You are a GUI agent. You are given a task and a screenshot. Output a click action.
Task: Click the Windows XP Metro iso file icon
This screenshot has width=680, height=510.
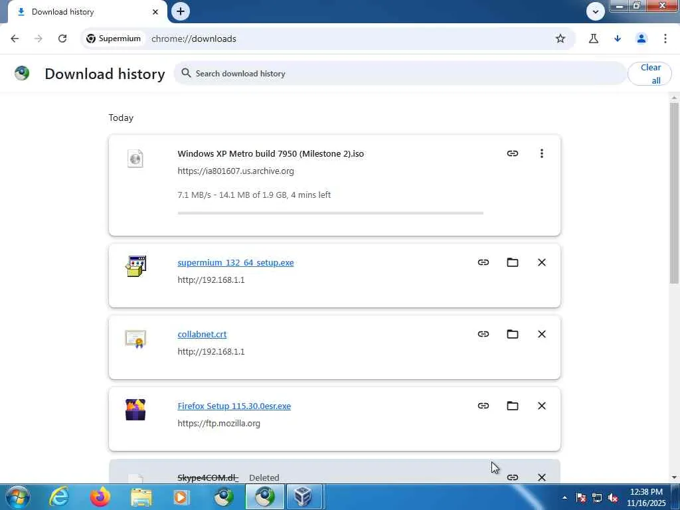click(x=135, y=158)
